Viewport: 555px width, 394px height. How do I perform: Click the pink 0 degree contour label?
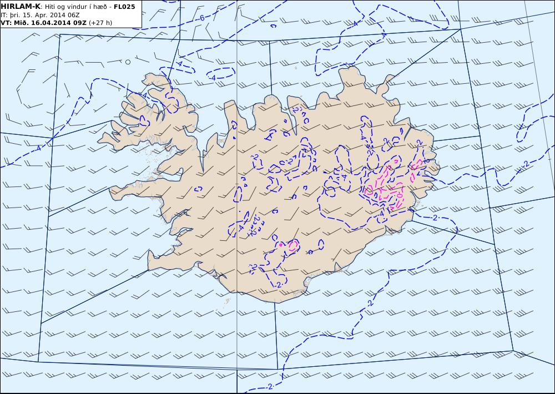[399, 195]
